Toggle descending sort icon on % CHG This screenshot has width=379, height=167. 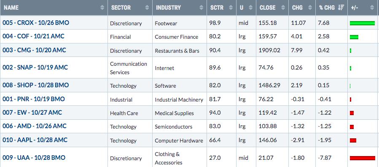tap(341, 8)
